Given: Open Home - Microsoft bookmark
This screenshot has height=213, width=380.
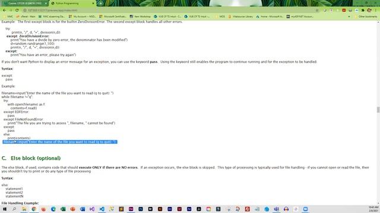Looking at the screenshot, I should [270, 17].
